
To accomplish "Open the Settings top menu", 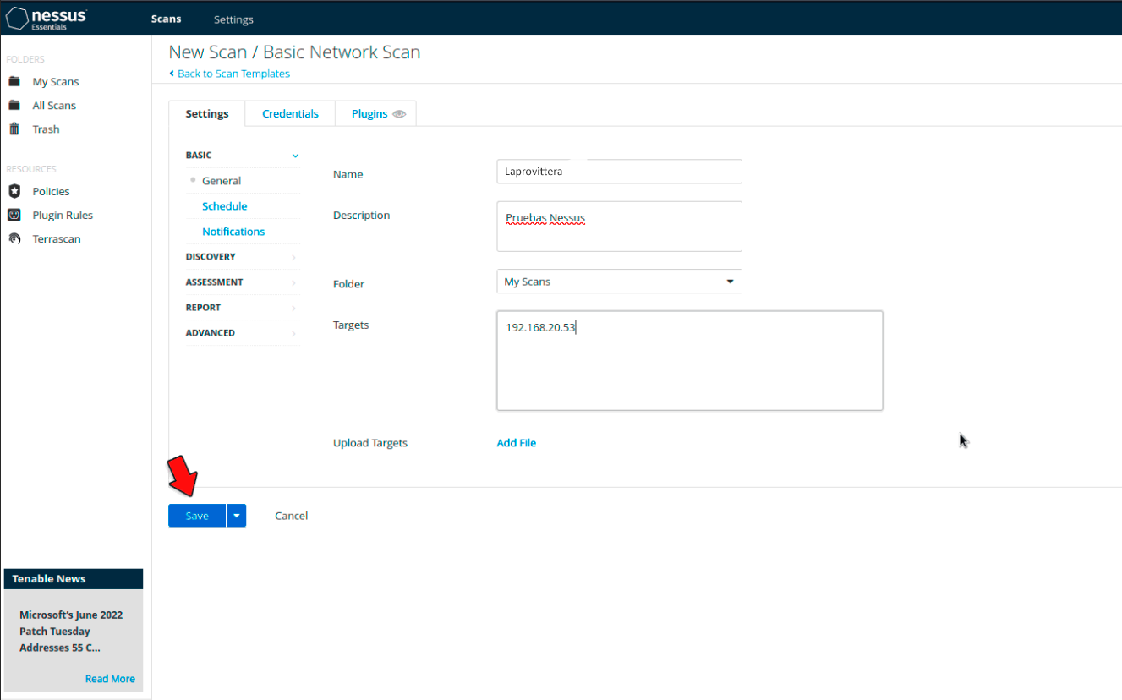I will [x=233, y=19].
